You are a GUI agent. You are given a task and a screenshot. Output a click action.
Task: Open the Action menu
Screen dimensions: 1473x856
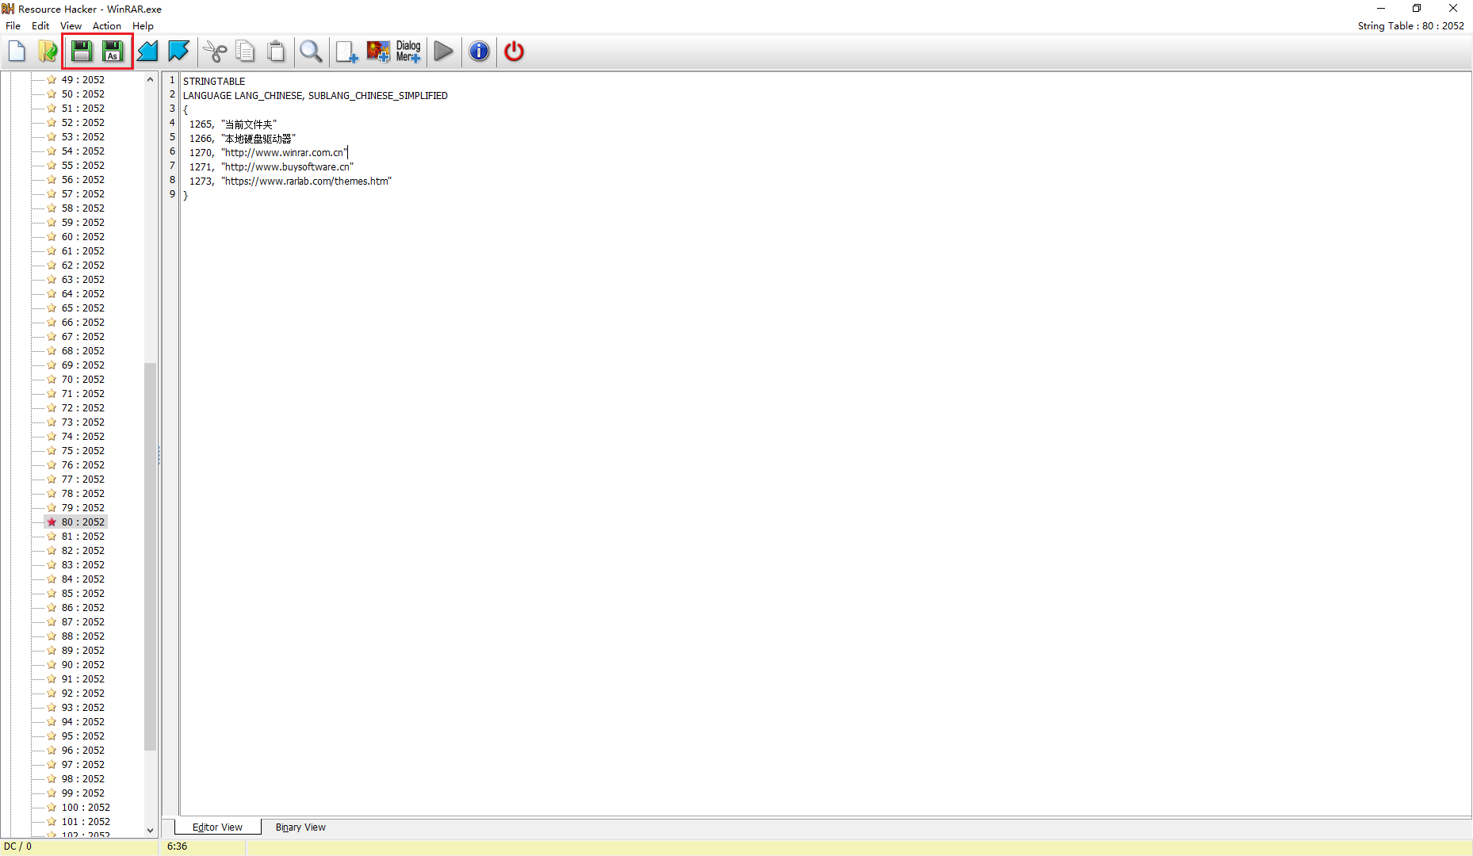click(107, 26)
